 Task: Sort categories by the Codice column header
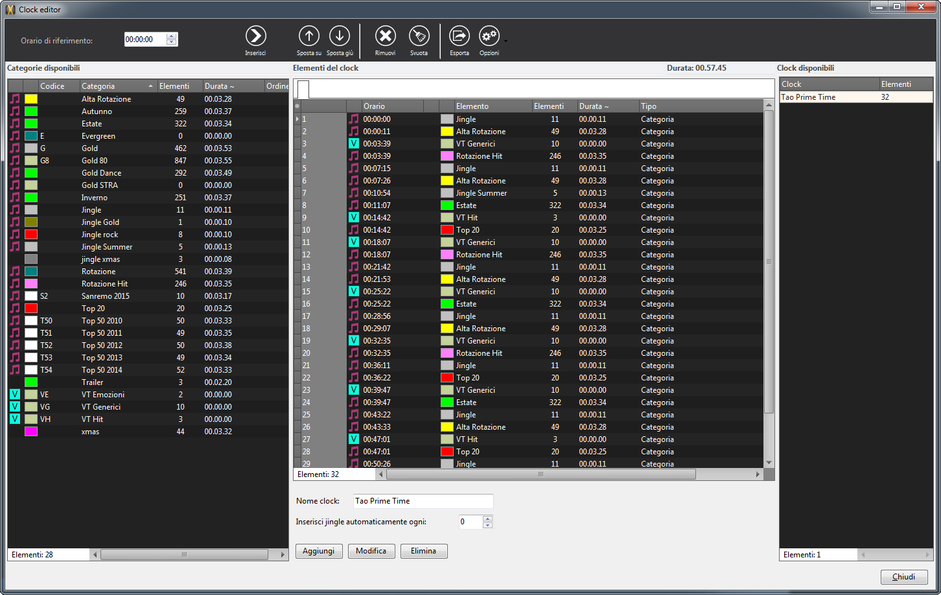click(59, 86)
